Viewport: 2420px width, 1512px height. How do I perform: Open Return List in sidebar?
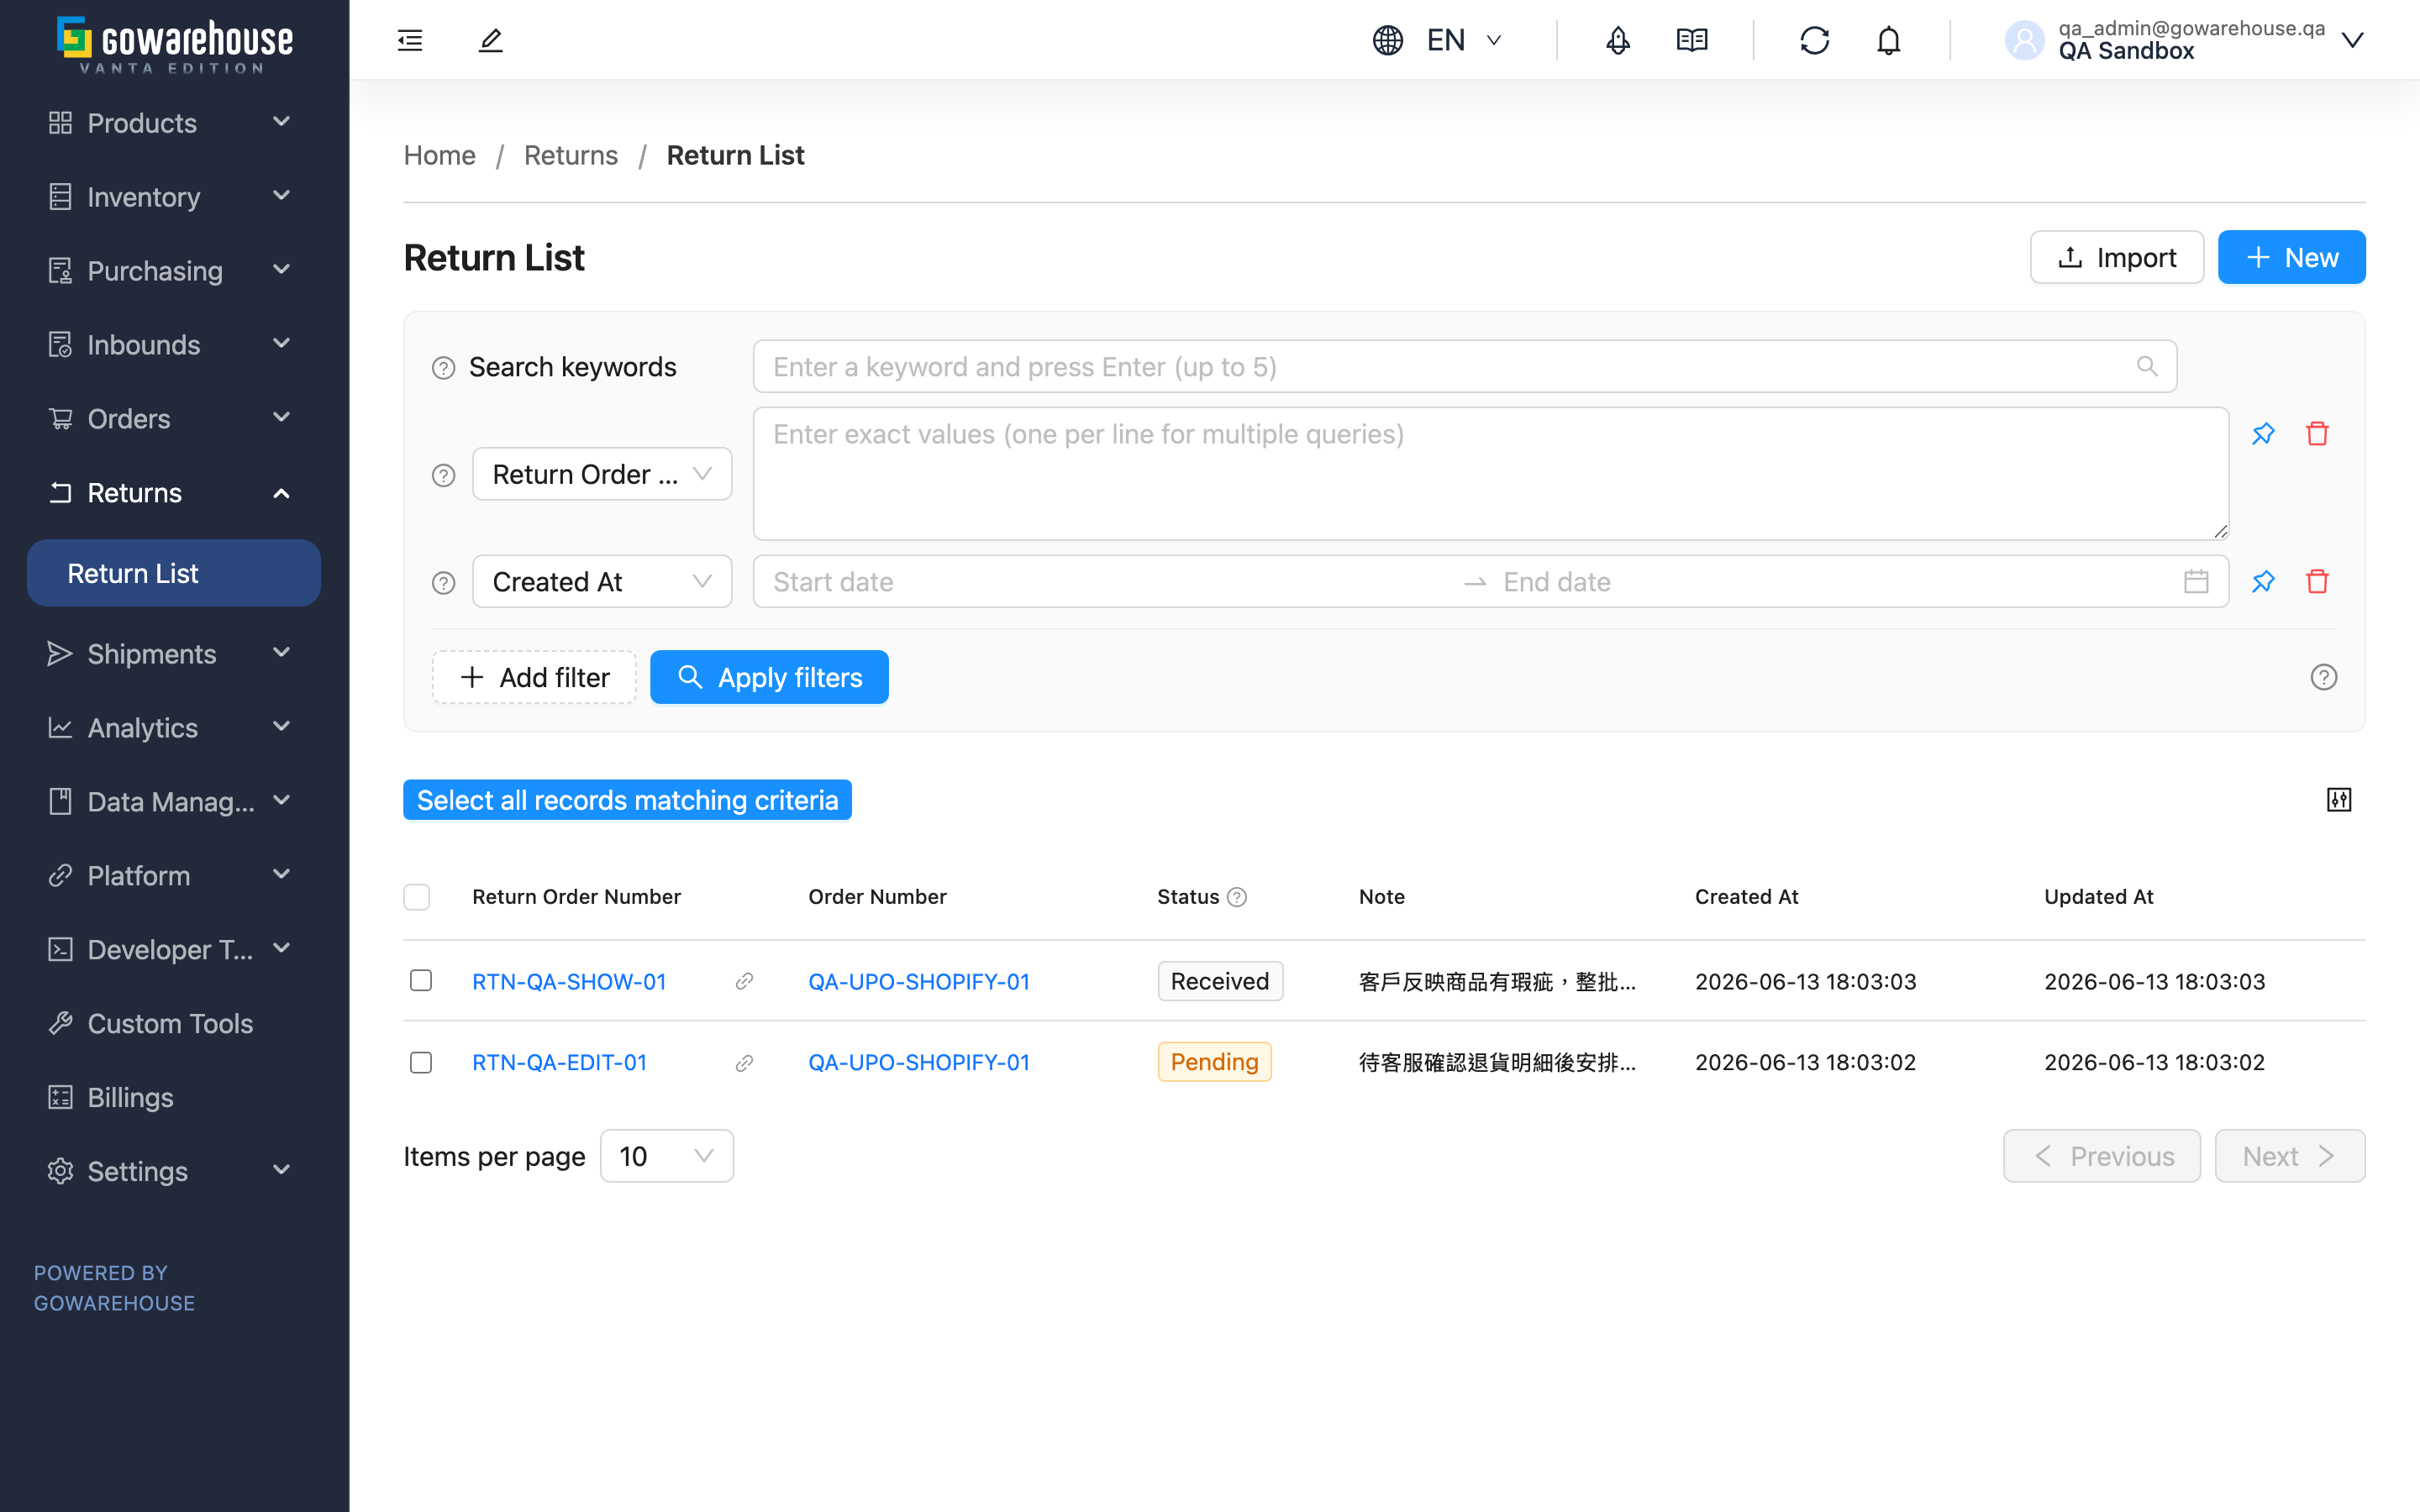[x=174, y=573]
